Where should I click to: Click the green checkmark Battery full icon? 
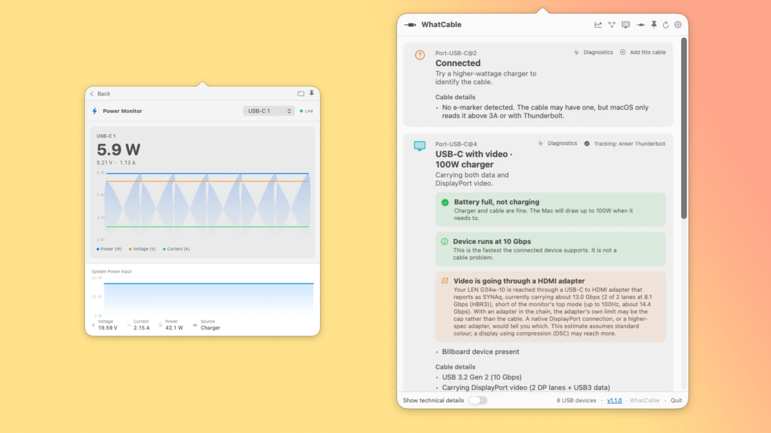tap(445, 202)
